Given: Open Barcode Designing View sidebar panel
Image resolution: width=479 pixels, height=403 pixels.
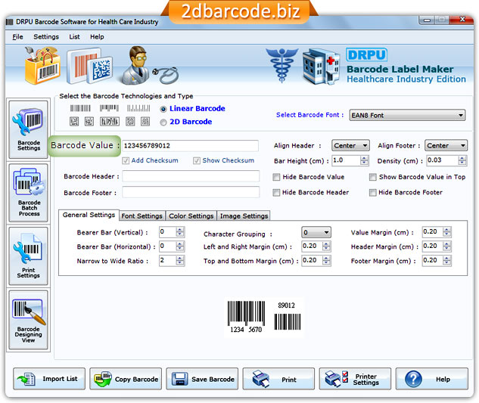Looking at the screenshot, I should (x=29, y=320).
